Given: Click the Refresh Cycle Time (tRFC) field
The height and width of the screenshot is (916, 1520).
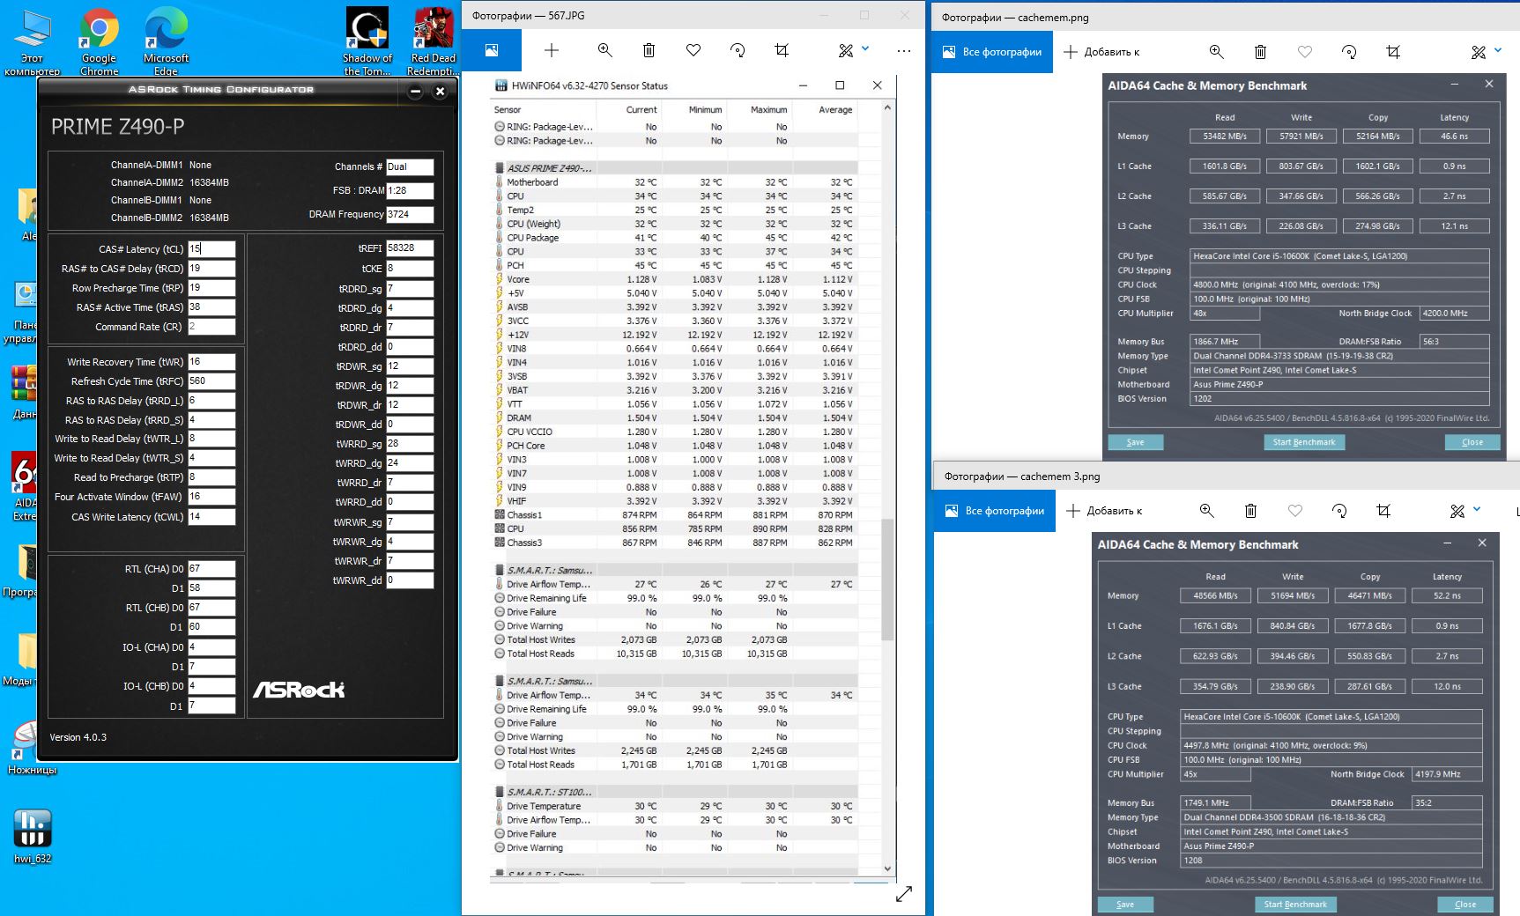Looking at the screenshot, I should 211,381.
